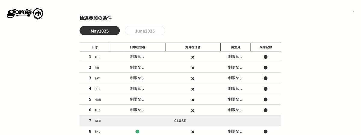
Task: Click the 来店記録 column header
Action: pos(266,47)
